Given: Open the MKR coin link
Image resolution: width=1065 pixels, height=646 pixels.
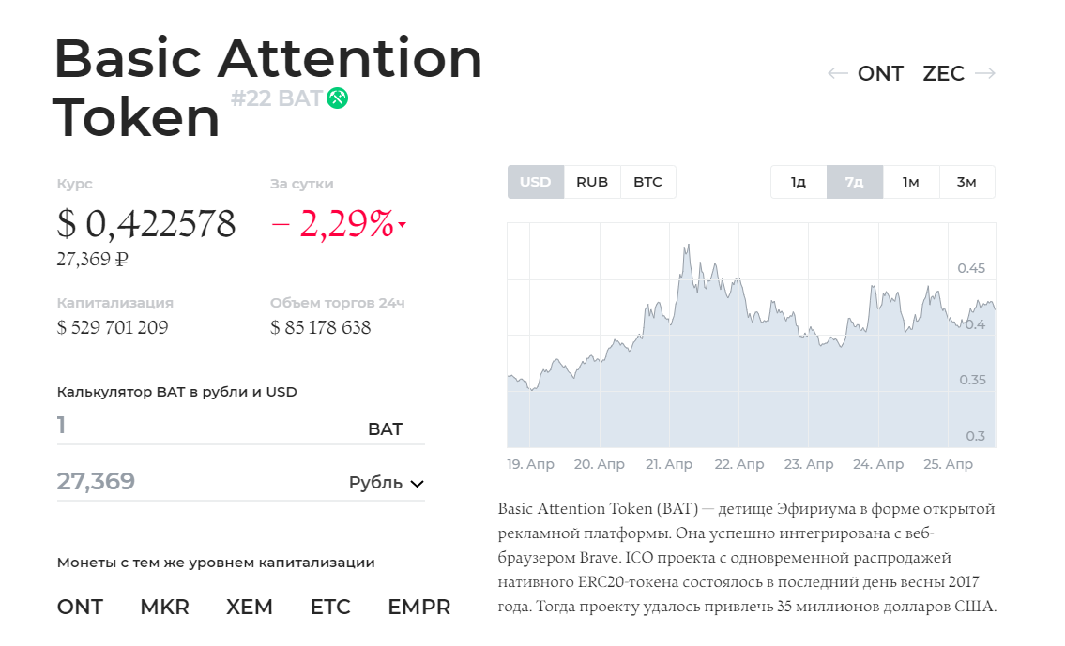Looking at the screenshot, I should pyautogui.click(x=164, y=607).
